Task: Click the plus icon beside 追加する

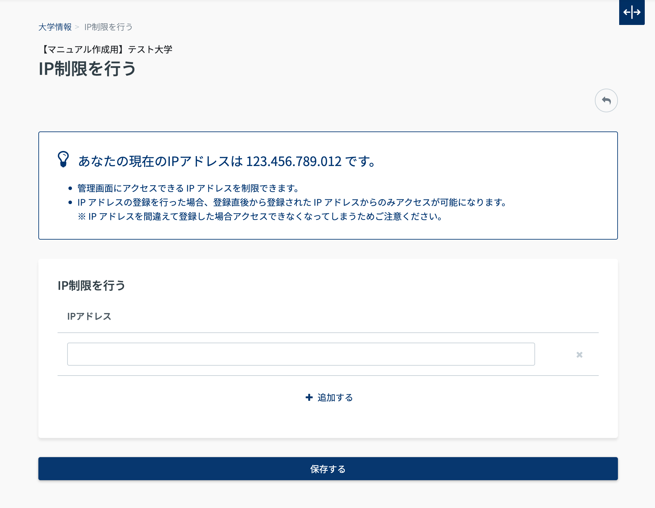Action: click(x=309, y=397)
